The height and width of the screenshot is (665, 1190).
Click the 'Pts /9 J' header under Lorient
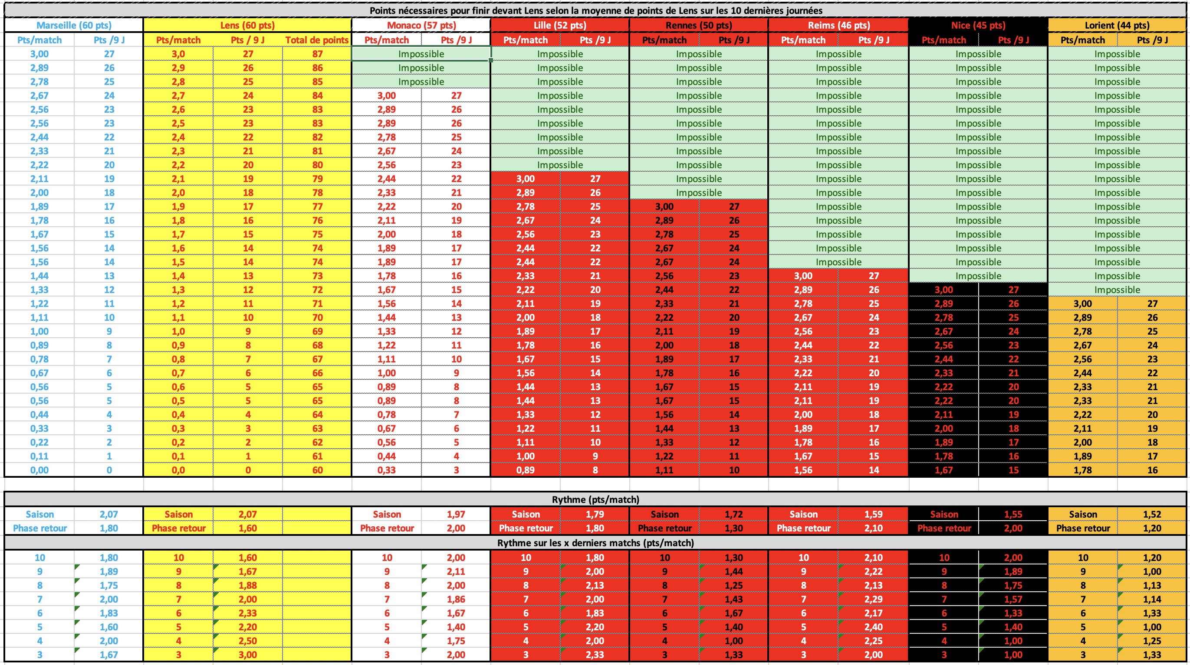(1152, 40)
